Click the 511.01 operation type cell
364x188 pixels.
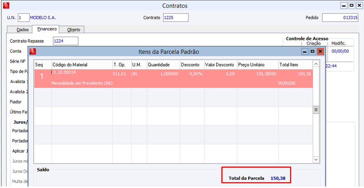(x=120, y=74)
